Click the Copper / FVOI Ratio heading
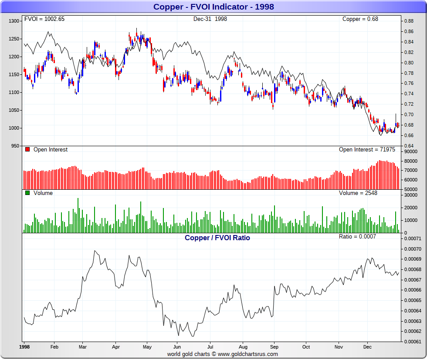Image resolution: width=427 pixels, height=359 pixels. tap(217, 238)
